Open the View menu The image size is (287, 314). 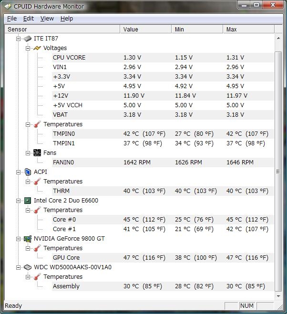[47, 19]
